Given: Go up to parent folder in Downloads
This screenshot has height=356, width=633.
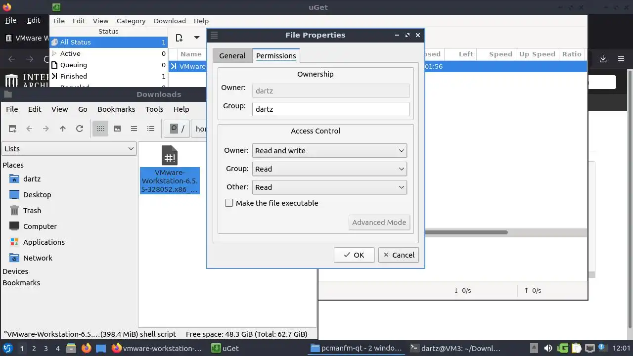Looking at the screenshot, I should click(62, 129).
